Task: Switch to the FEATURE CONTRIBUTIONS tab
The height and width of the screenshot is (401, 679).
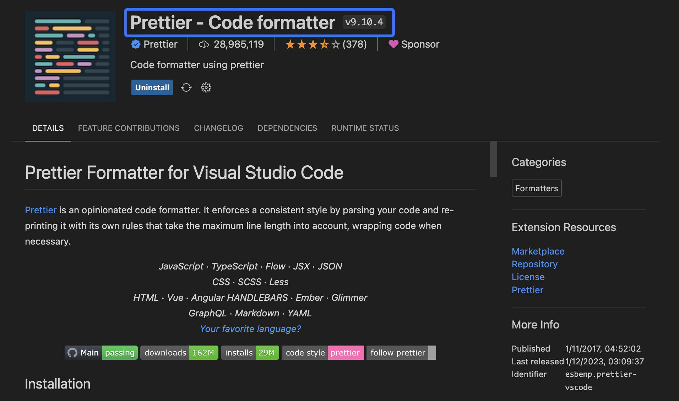Action: click(x=129, y=128)
